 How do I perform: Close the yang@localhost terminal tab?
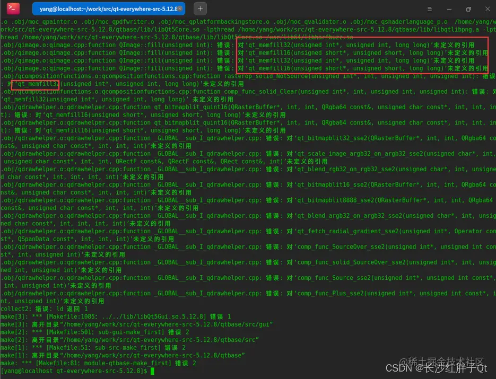coord(180,9)
